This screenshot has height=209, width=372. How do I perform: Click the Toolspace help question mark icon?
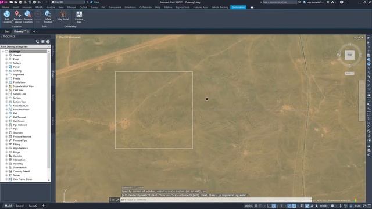pos(48,41)
